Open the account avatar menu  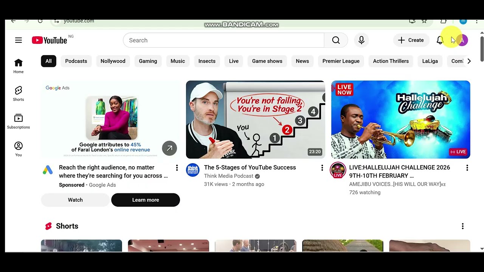(x=462, y=40)
